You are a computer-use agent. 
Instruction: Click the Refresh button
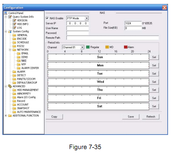[151, 117]
